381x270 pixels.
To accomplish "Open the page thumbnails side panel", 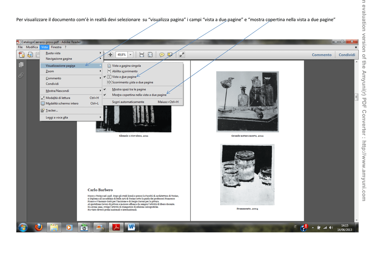I will click(x=21, y=64).
